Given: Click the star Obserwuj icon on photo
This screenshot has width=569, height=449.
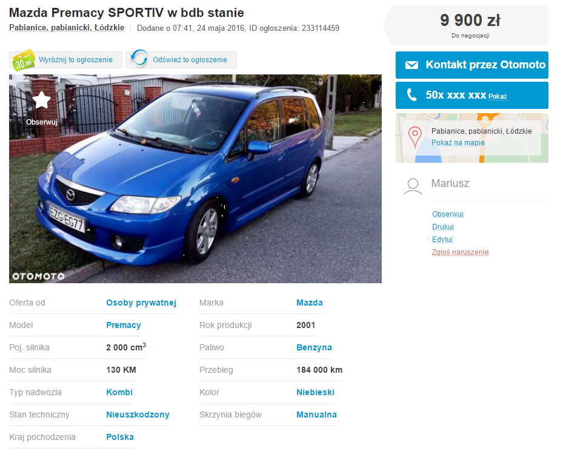Looking at the screenshot, I should tap(41, 100).
